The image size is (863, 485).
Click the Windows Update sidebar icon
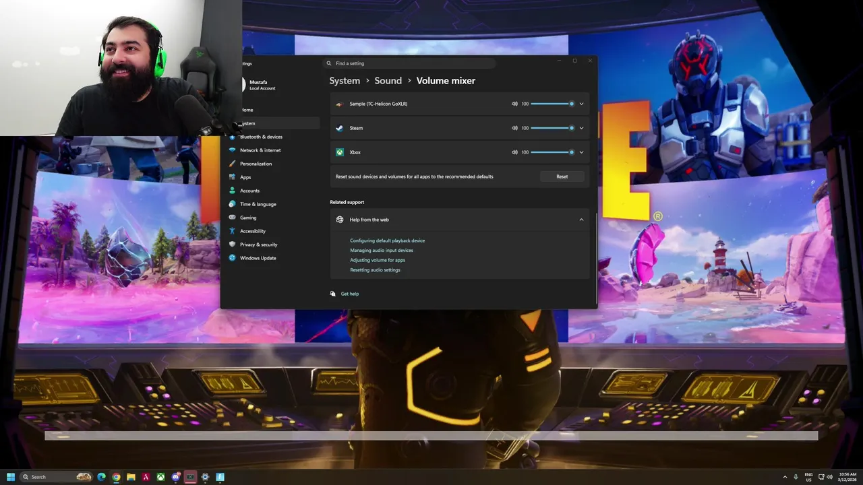(233, 258)
